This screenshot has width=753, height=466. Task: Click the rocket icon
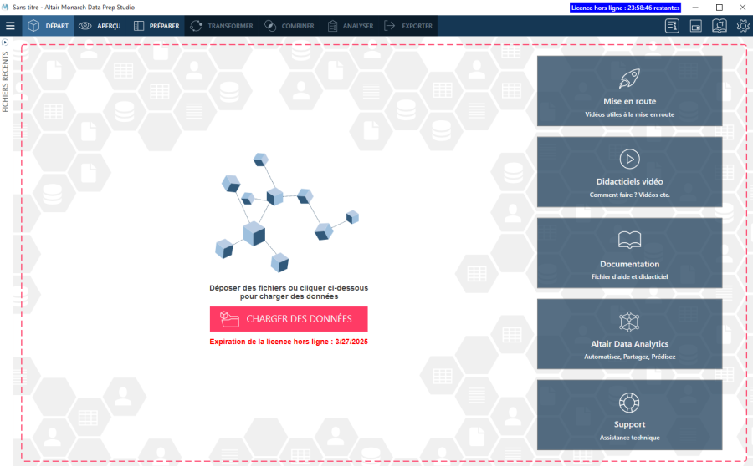coord(629,79)
